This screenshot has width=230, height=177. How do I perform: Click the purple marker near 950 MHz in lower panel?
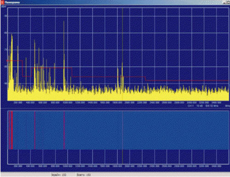coord(64,130)
